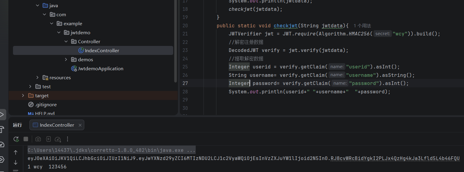Click the attach debugger arrow-into-box icon
This screenshot has height=172, width=464.
(48, 139)
